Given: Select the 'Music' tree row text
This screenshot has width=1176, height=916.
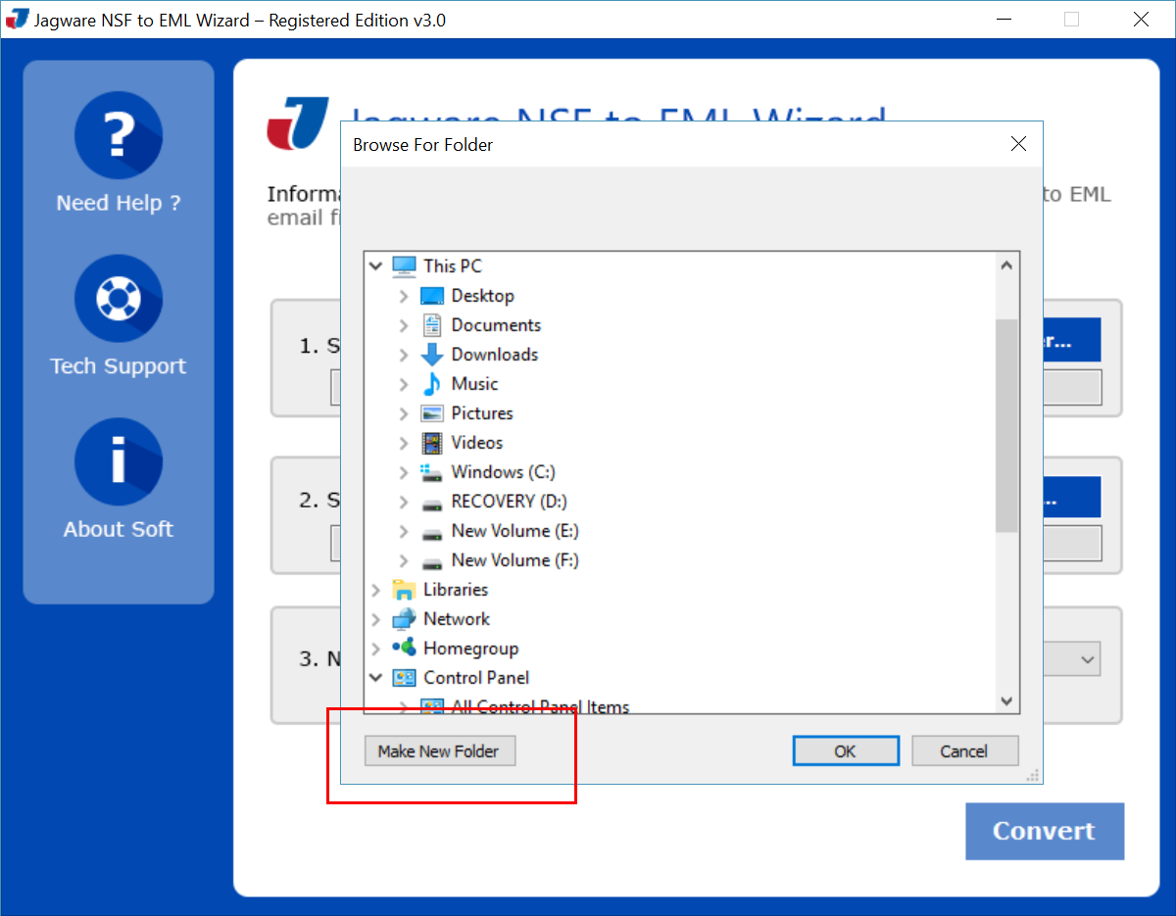Looking at the screenshot, I should coord(474,384).
